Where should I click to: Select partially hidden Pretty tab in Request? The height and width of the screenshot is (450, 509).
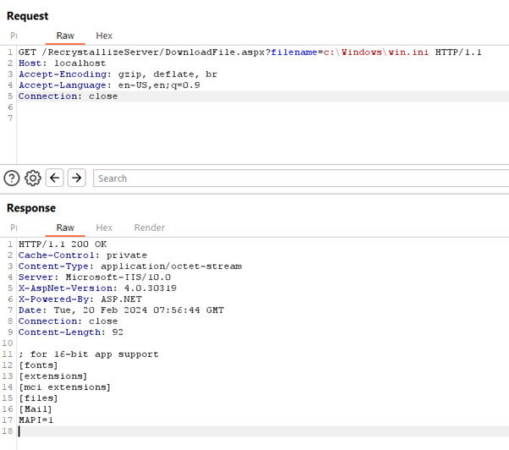click(14, 36)
